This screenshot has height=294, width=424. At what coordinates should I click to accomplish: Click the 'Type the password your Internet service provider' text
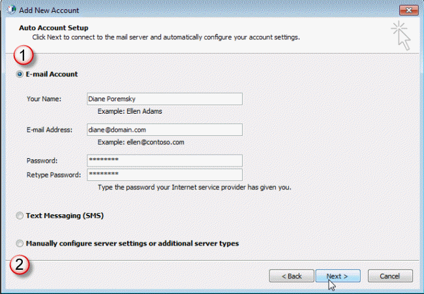[194, 188]
